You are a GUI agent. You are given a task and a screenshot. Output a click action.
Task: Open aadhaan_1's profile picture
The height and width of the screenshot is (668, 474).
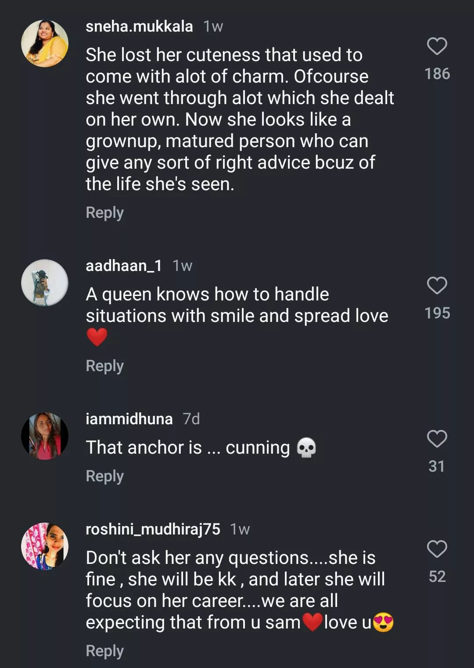(x=45, y=283)
